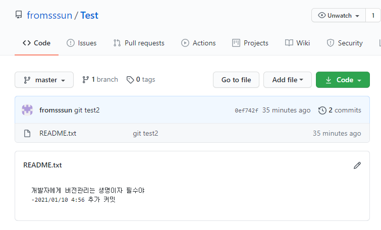Open the watchers count showing 1
Image resolution: width=381 pixels, height=230 pixels.
point(373,15)
